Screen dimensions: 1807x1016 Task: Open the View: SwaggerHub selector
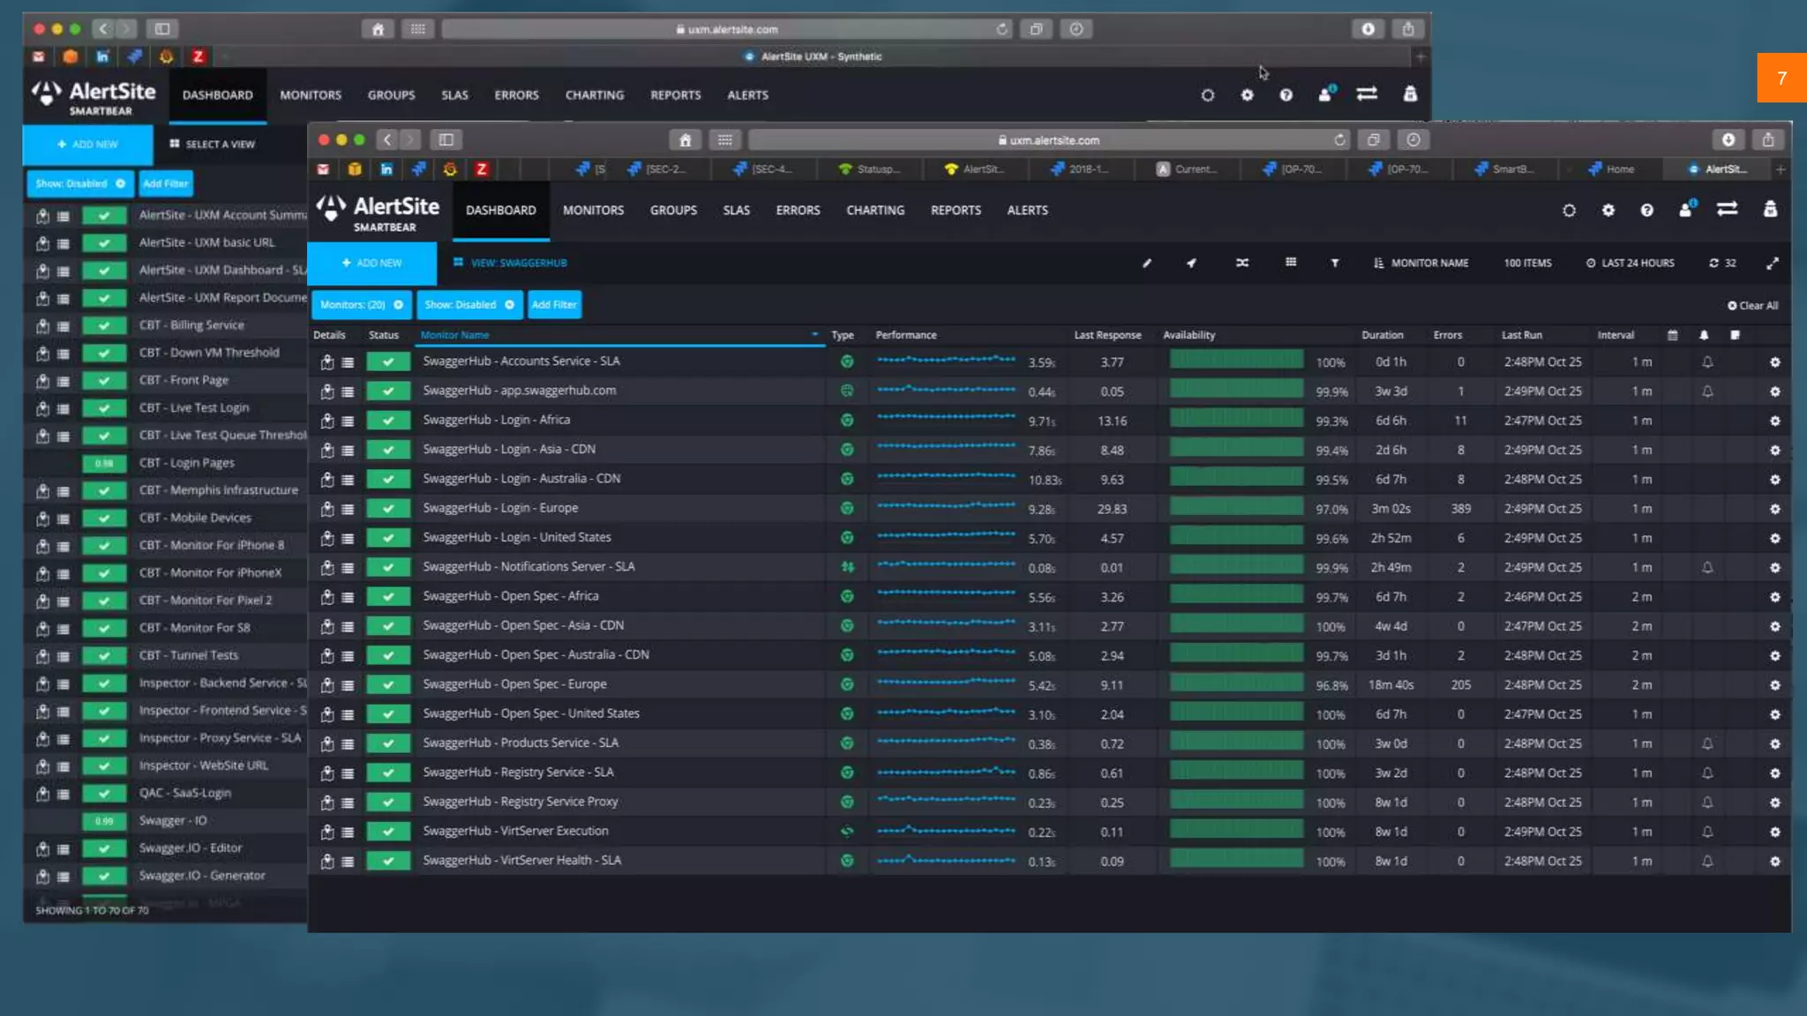pyautogui.click(x=510, y=263)
